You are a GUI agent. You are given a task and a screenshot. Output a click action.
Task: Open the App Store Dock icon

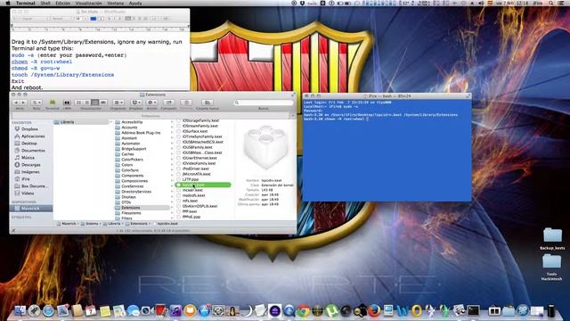[204, 311]
